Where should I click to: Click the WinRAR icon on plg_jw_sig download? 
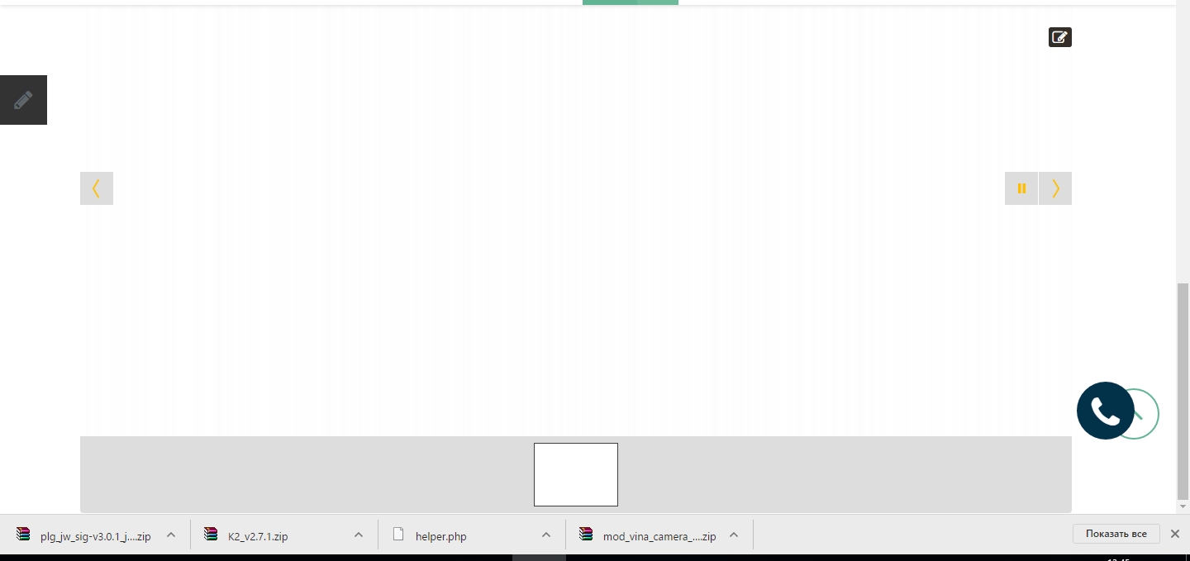click(23, 535)
